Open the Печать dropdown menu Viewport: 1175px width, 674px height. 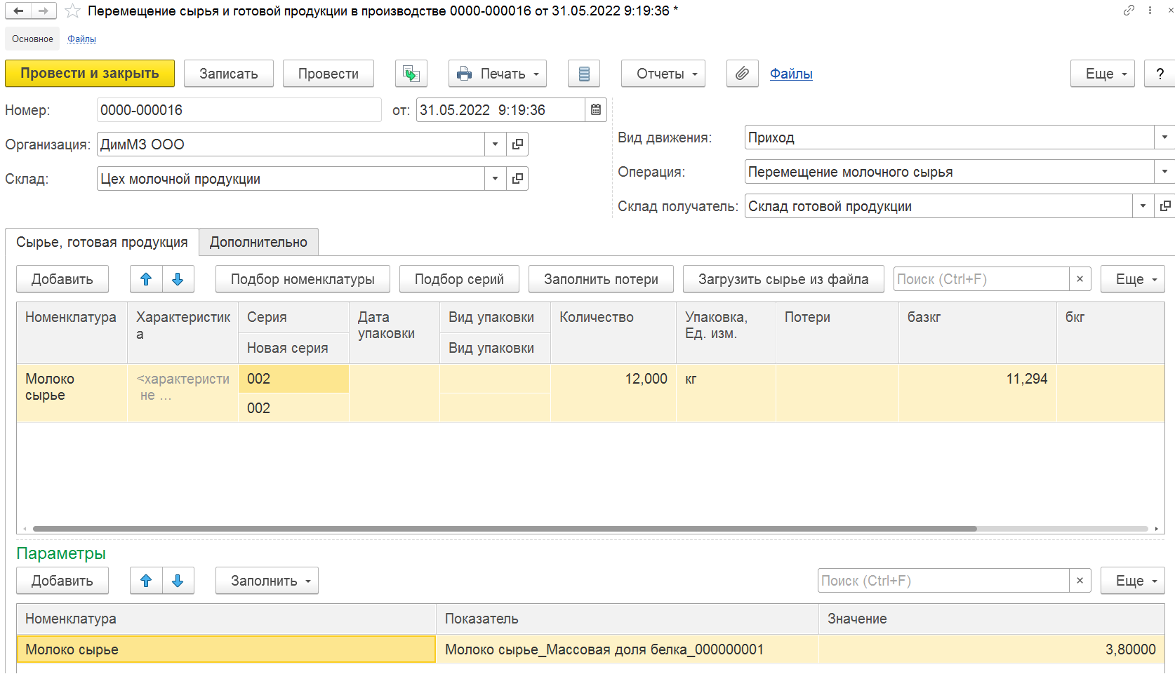(498, 74)
